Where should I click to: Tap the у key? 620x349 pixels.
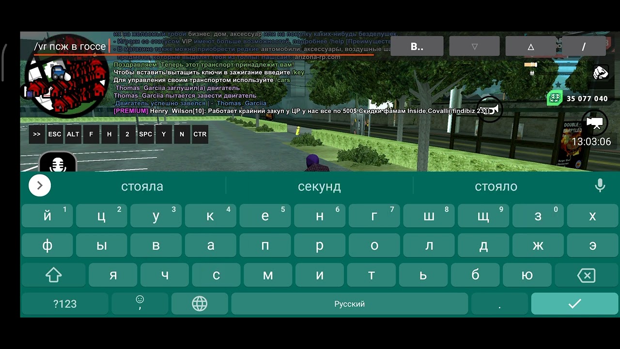156,216
